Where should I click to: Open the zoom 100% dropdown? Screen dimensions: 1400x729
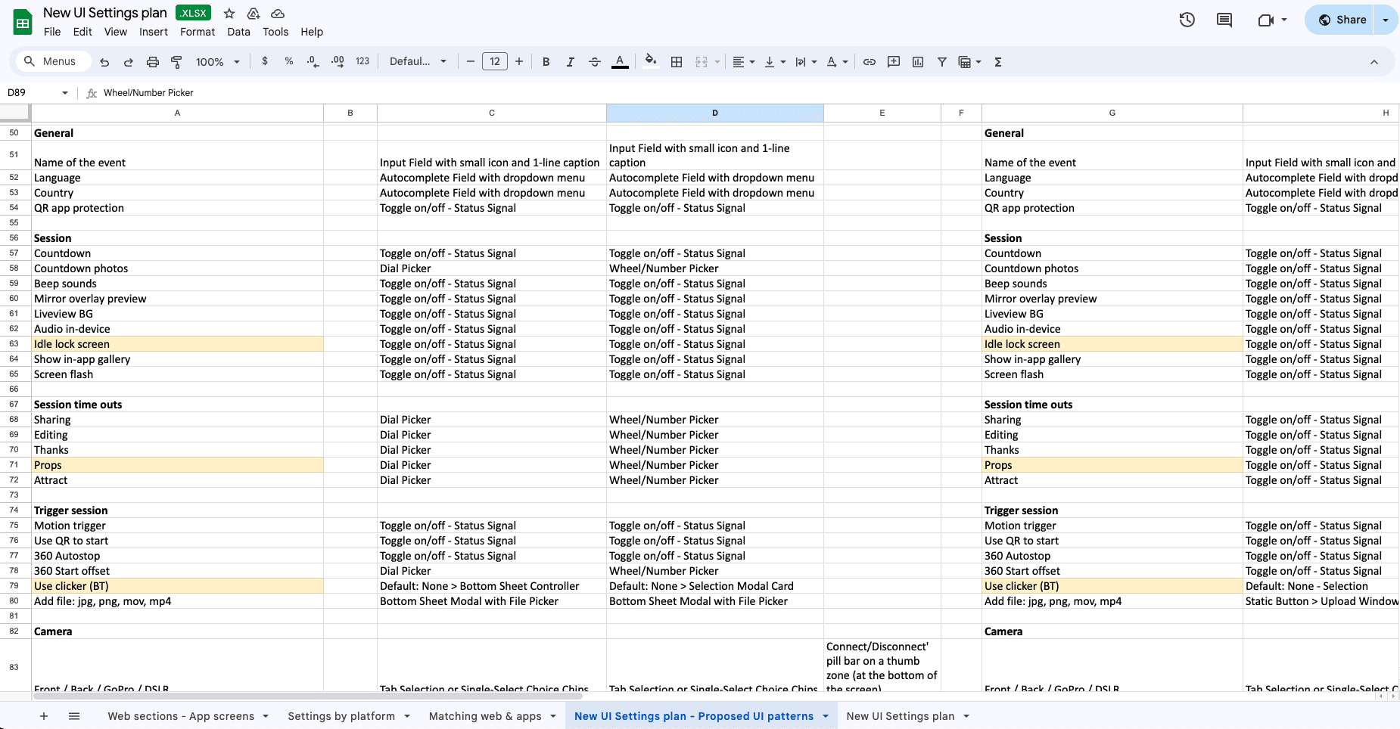218,62
